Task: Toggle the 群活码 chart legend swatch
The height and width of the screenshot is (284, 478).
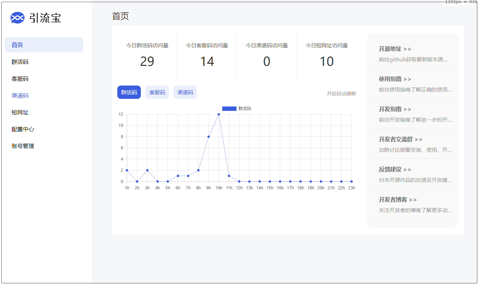Action: (x=229, y=109)
